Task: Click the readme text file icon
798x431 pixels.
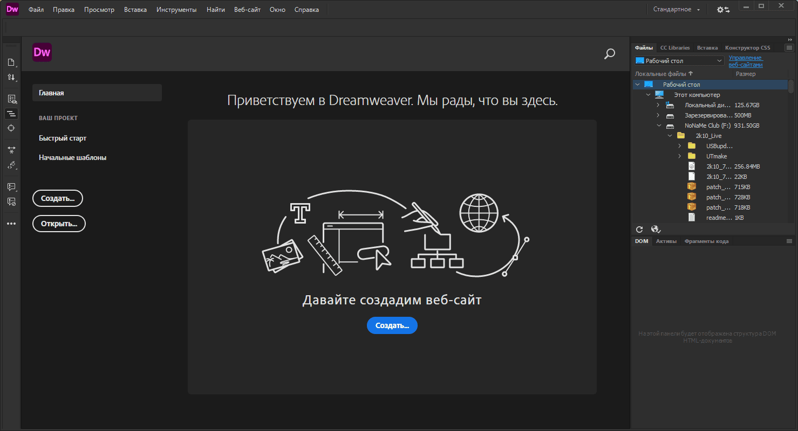Action: click(x=692, y=217)
